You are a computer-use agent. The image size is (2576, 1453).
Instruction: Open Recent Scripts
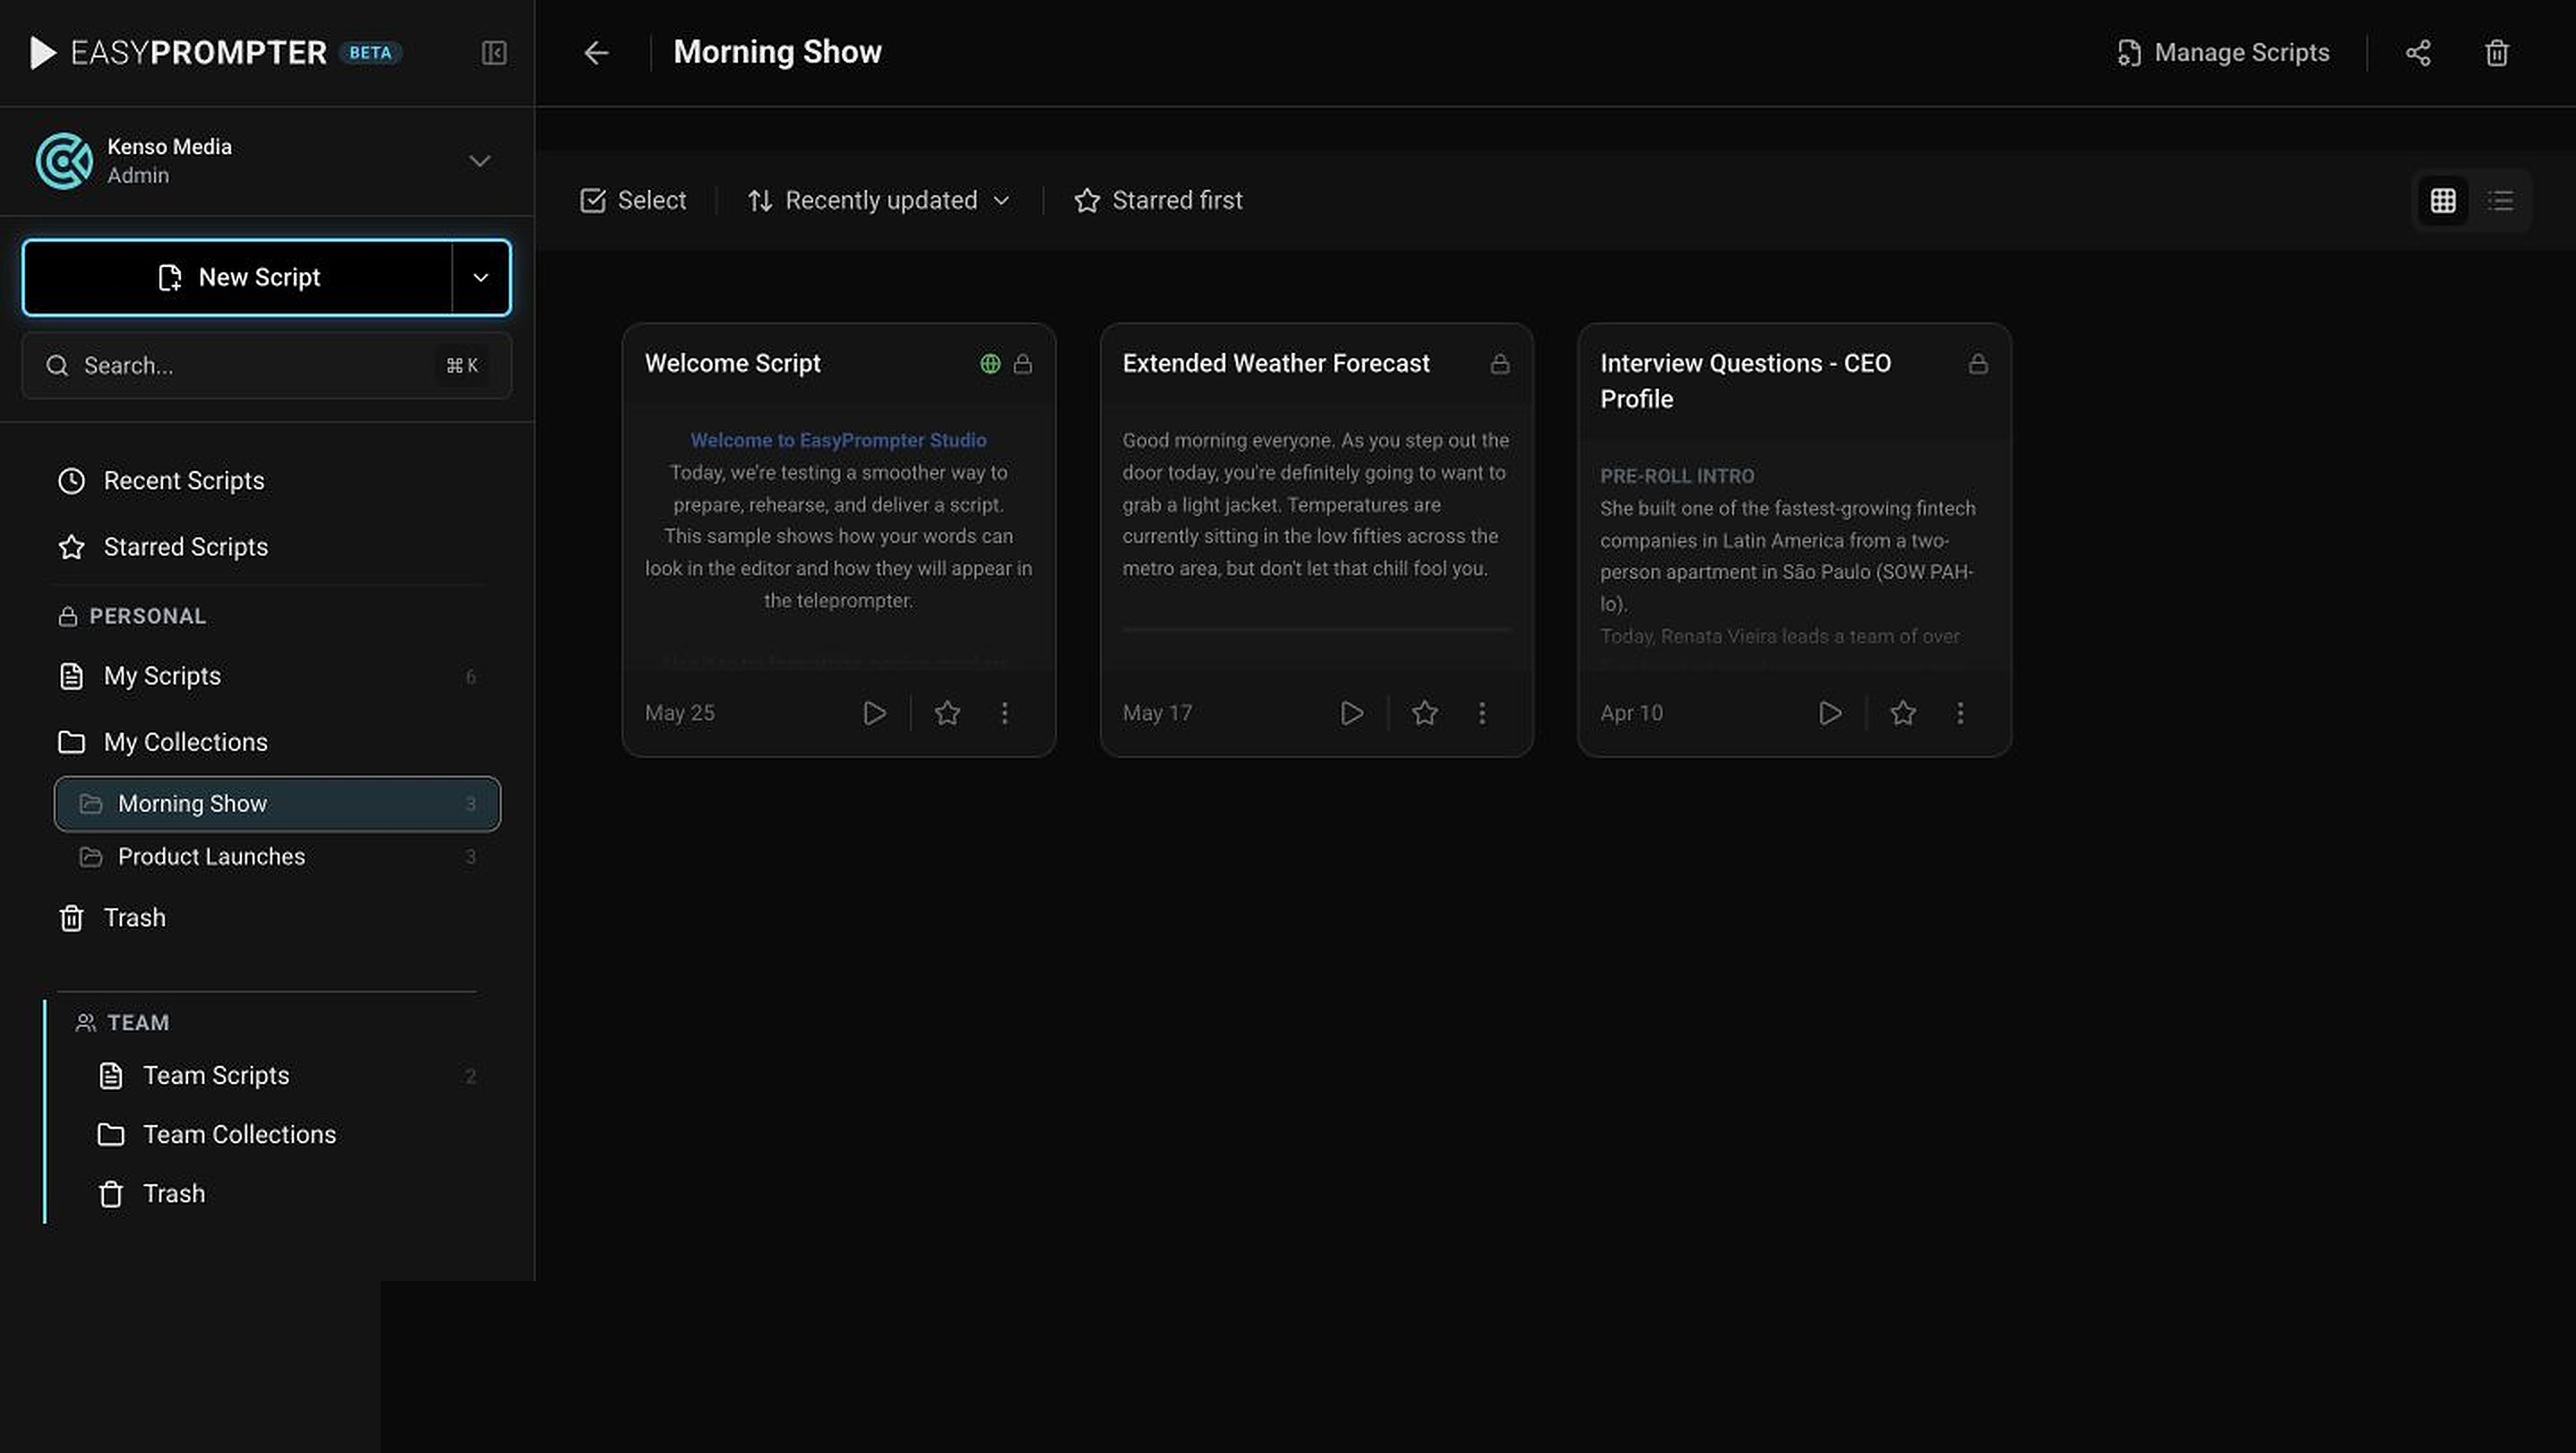[267, 481]
